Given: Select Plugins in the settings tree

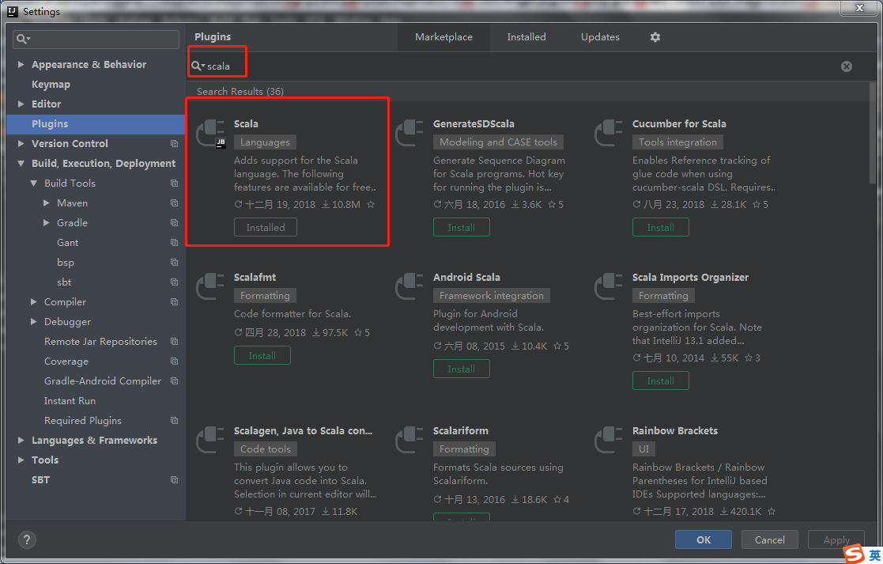Looking at the screenshot, I should (x=96, y=124).
